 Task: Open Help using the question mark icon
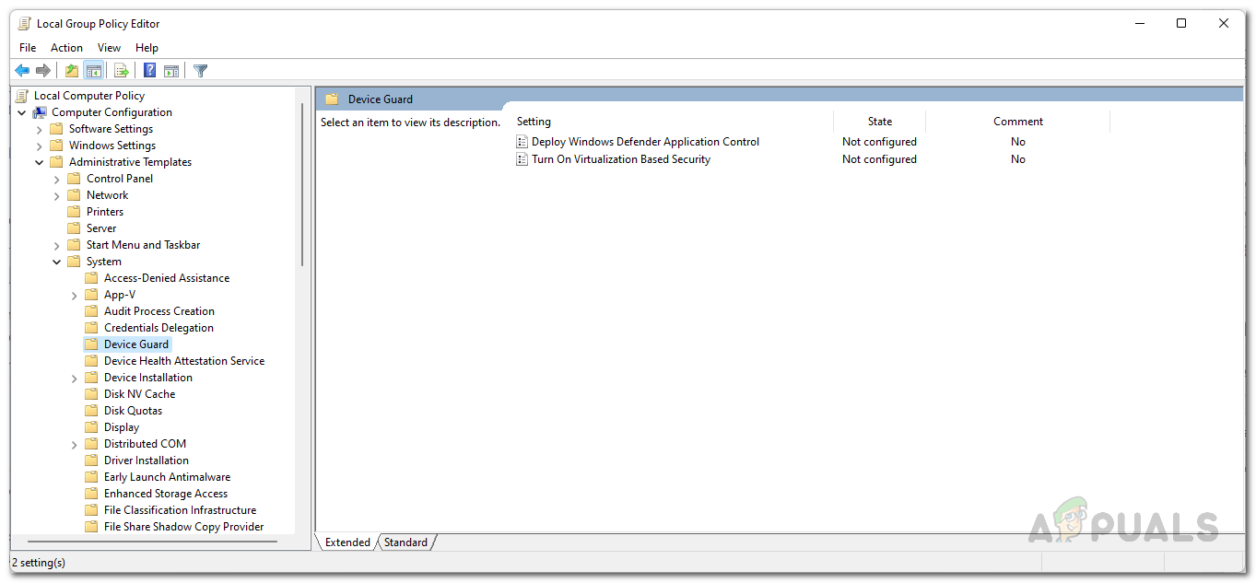148,70
